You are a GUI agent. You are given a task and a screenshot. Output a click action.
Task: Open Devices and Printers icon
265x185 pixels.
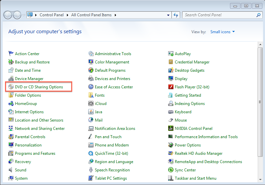click(91, 78)
